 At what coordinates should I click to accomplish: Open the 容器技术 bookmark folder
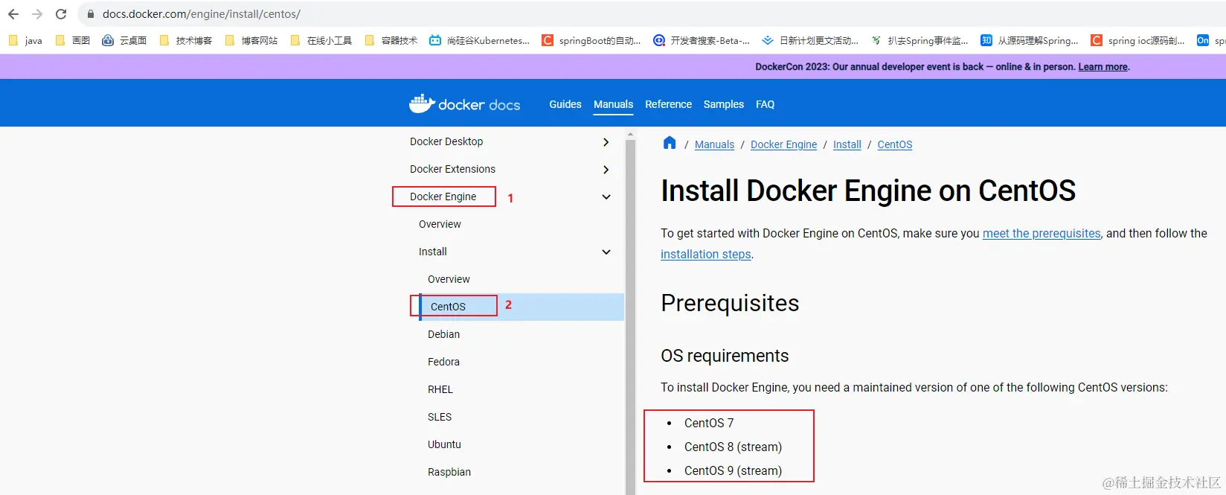click(x=391, y=41)
